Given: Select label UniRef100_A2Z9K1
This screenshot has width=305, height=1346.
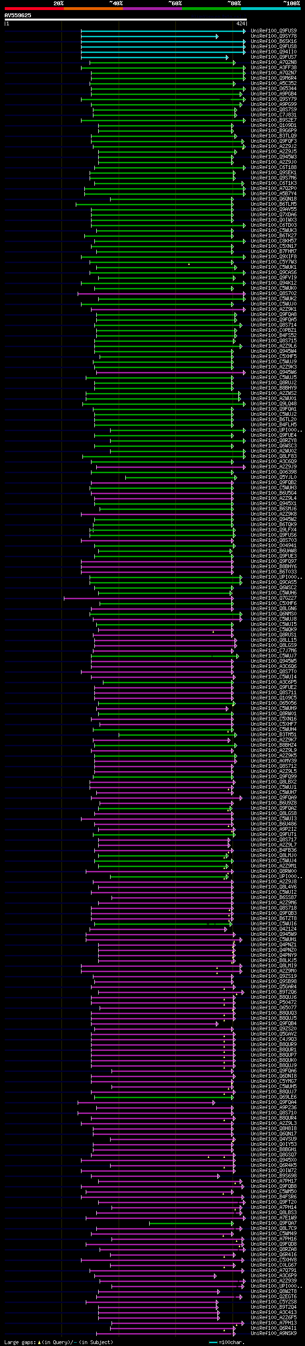Looking at the screenshot, I should pyautogui.click(x=274, y=309).
